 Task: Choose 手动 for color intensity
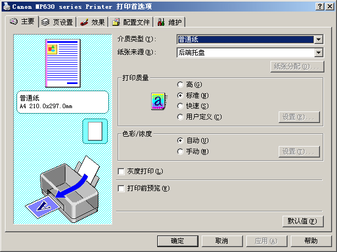coord(180,152)
